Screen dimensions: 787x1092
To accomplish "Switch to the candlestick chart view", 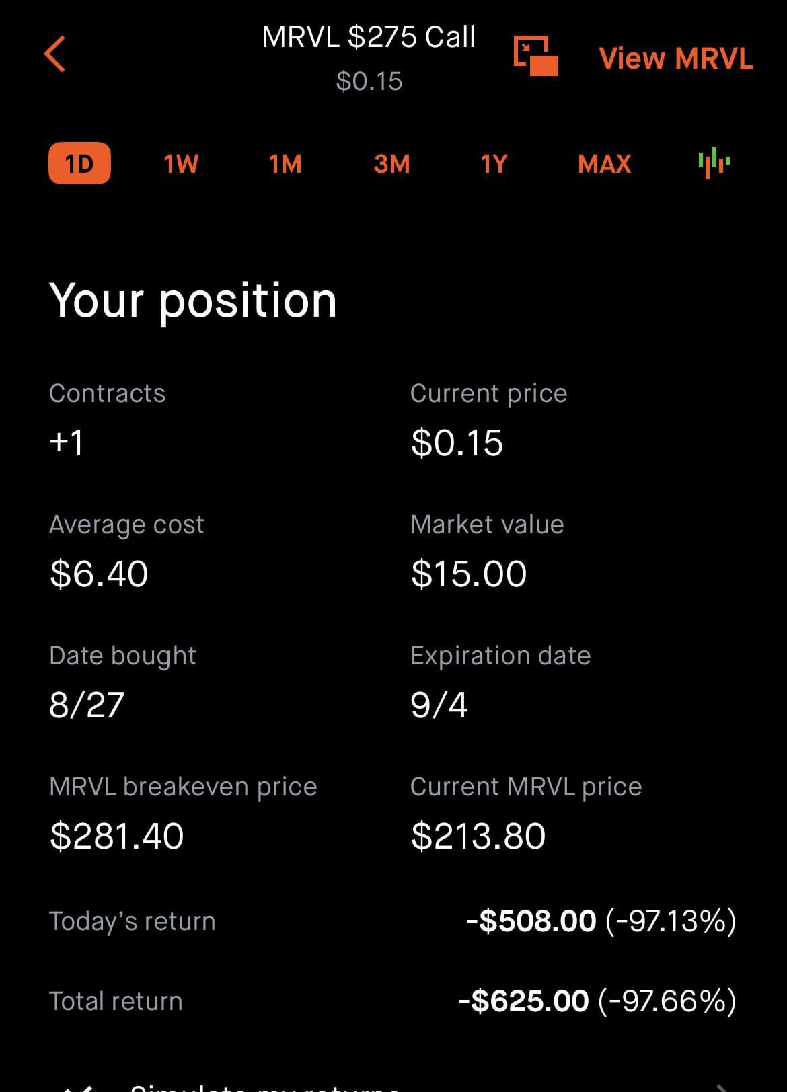I will [714, 163].
